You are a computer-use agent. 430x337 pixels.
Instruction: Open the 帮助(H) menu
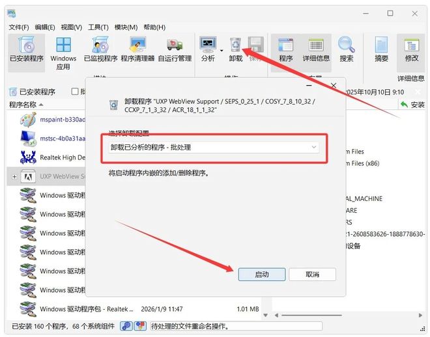[154, 27]
